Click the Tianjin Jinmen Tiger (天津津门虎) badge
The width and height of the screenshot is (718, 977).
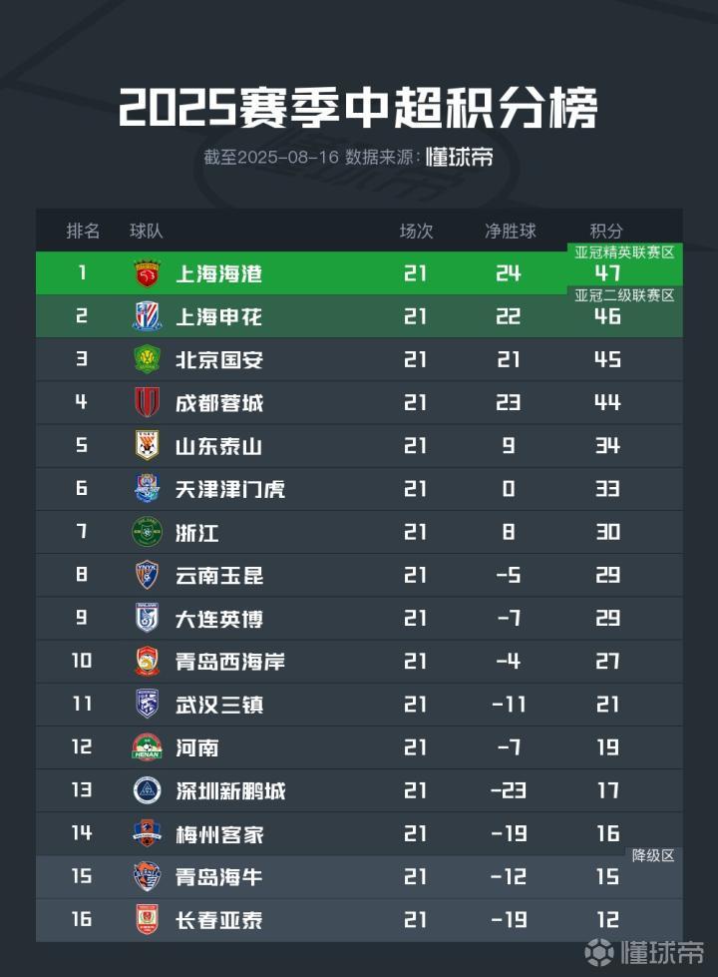(x=147, y=489)
